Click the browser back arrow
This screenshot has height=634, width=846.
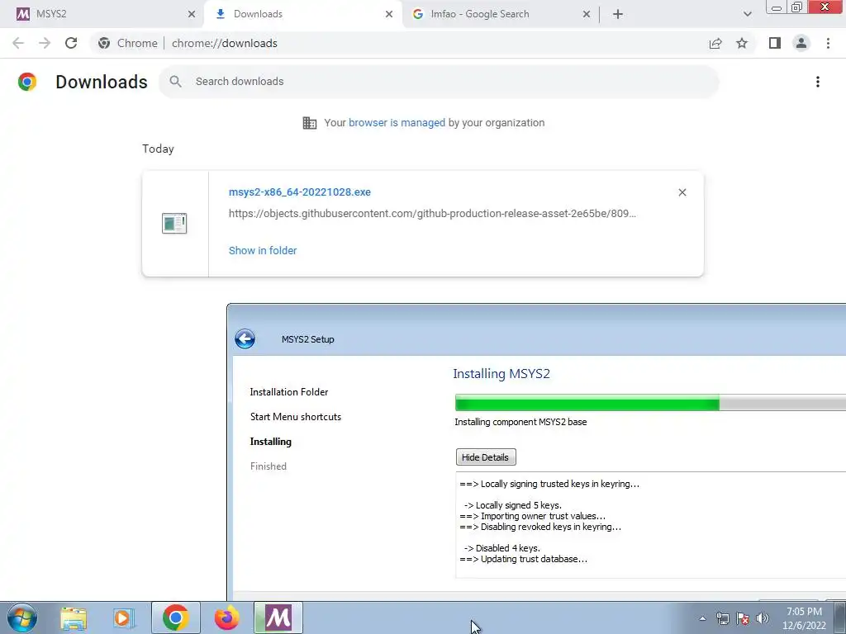pos(18,43)
